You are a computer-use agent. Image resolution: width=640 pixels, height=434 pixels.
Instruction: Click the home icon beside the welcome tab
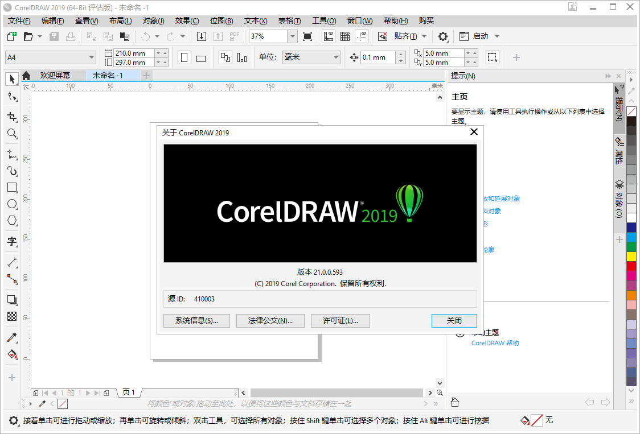tap(27, 76)
